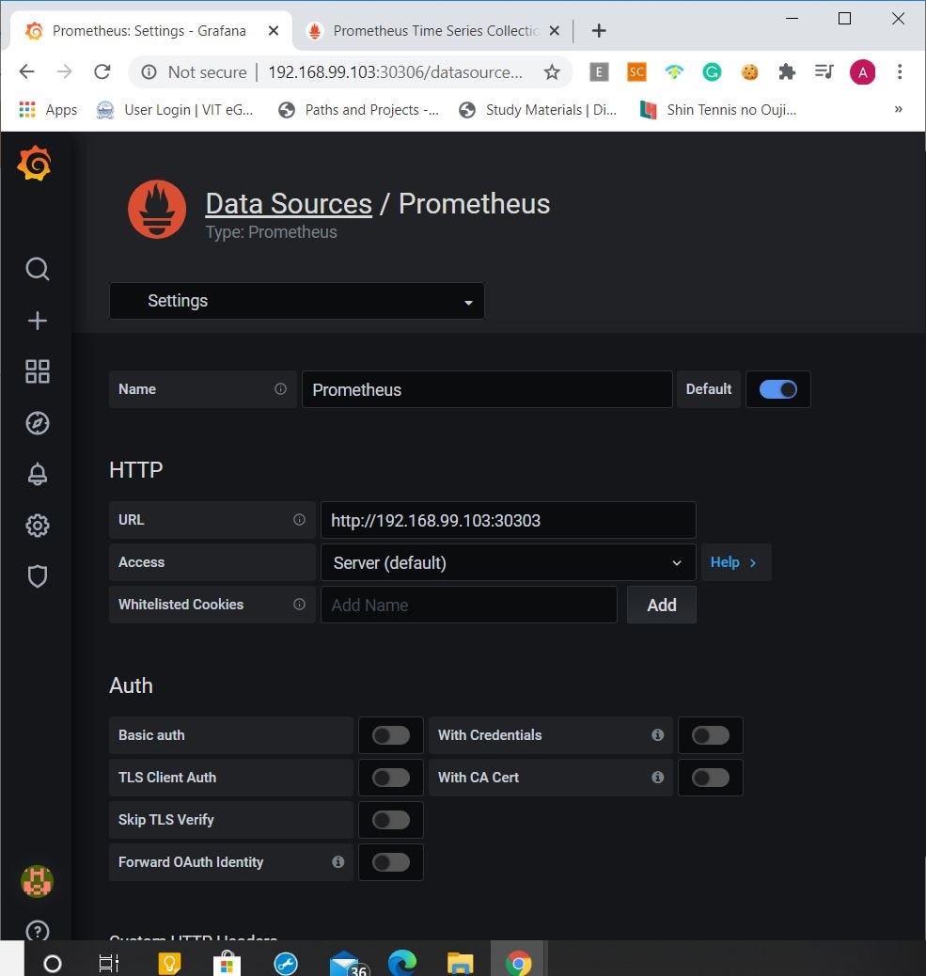Click the wifi-shaped extension icon

[674, 72]
